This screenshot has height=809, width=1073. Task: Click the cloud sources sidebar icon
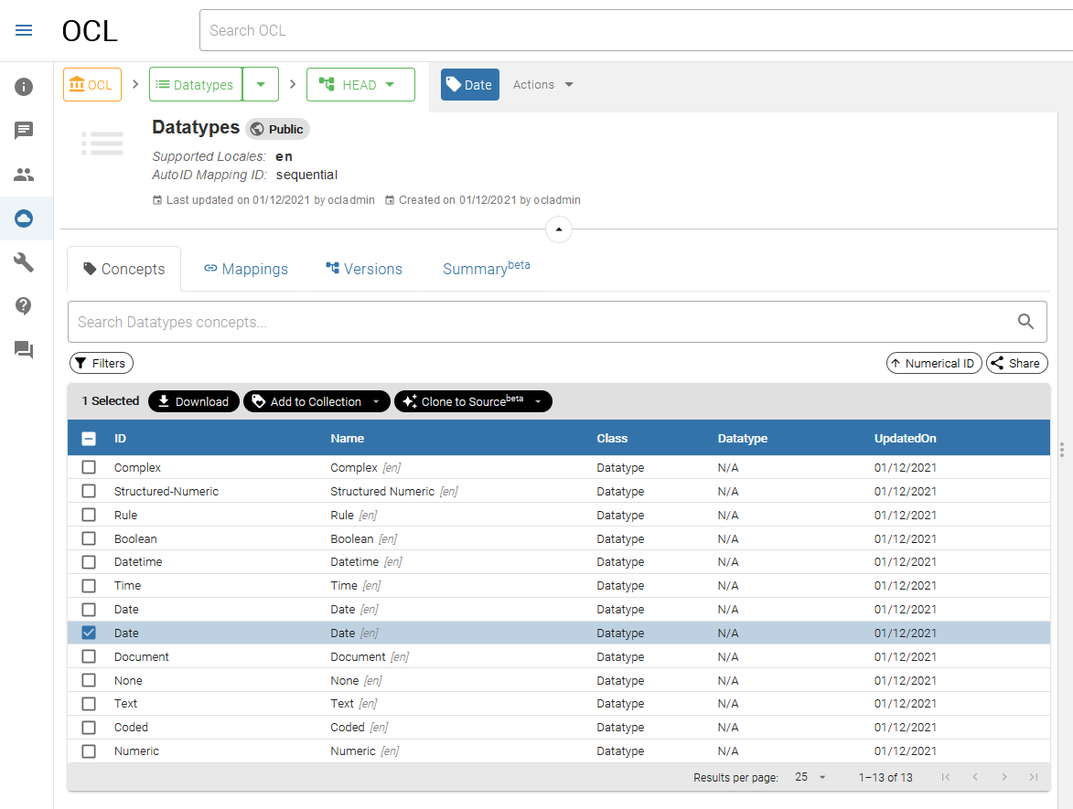[x=24, y=218]
